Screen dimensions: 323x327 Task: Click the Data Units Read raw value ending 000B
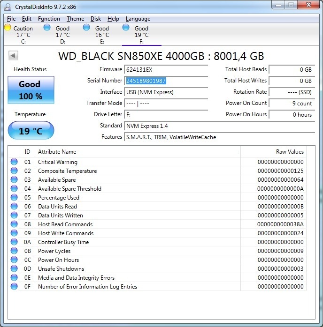[280, 206]
